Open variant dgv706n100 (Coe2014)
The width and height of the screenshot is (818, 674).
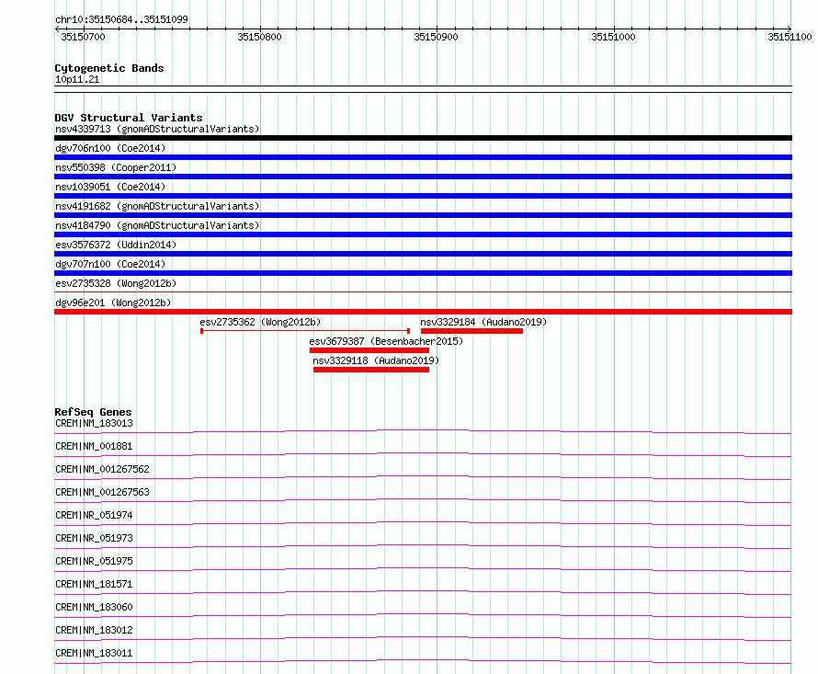coord(110,148)
